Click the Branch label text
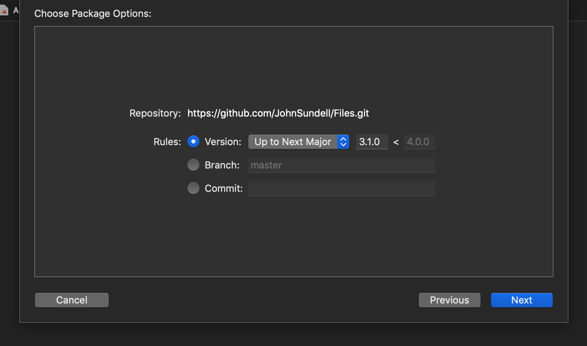The image size is (587, 346). click(x=222, y=165)
